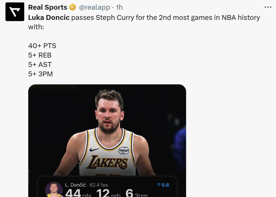This screenshot has width=276, height=197.
Task: Click the Real logo beside the 6.6 rating
Action: click(159, 185)
